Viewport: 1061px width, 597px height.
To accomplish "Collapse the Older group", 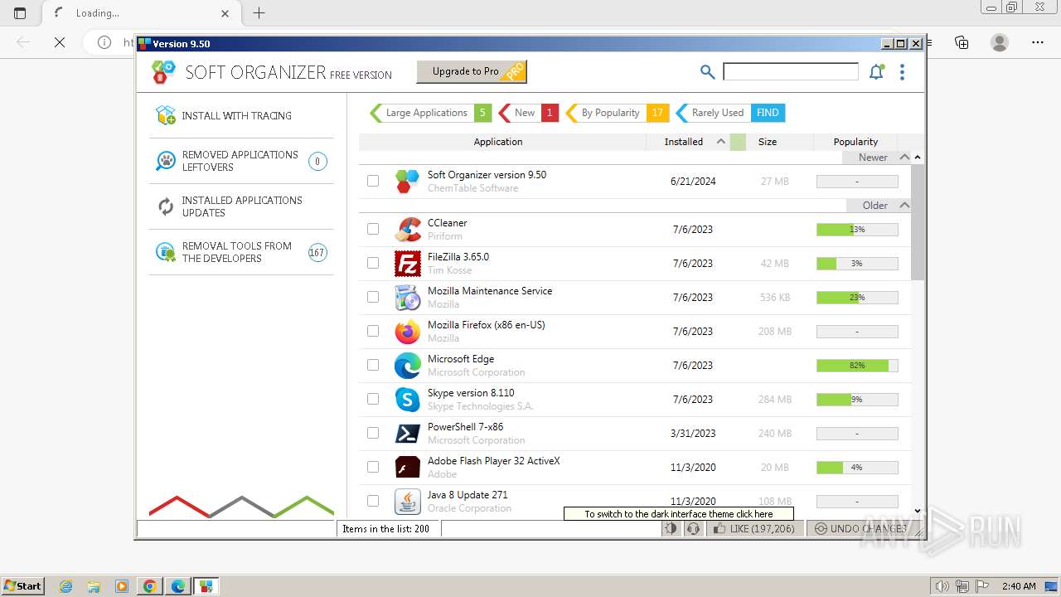I will (x=904, y=205).
